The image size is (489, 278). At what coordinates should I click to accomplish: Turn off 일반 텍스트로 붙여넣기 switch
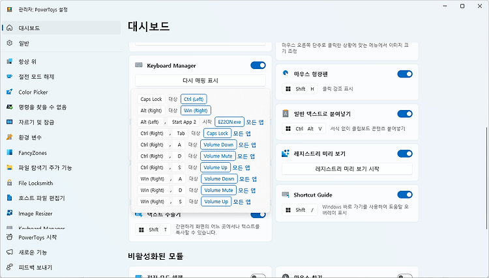pos(405,114)
